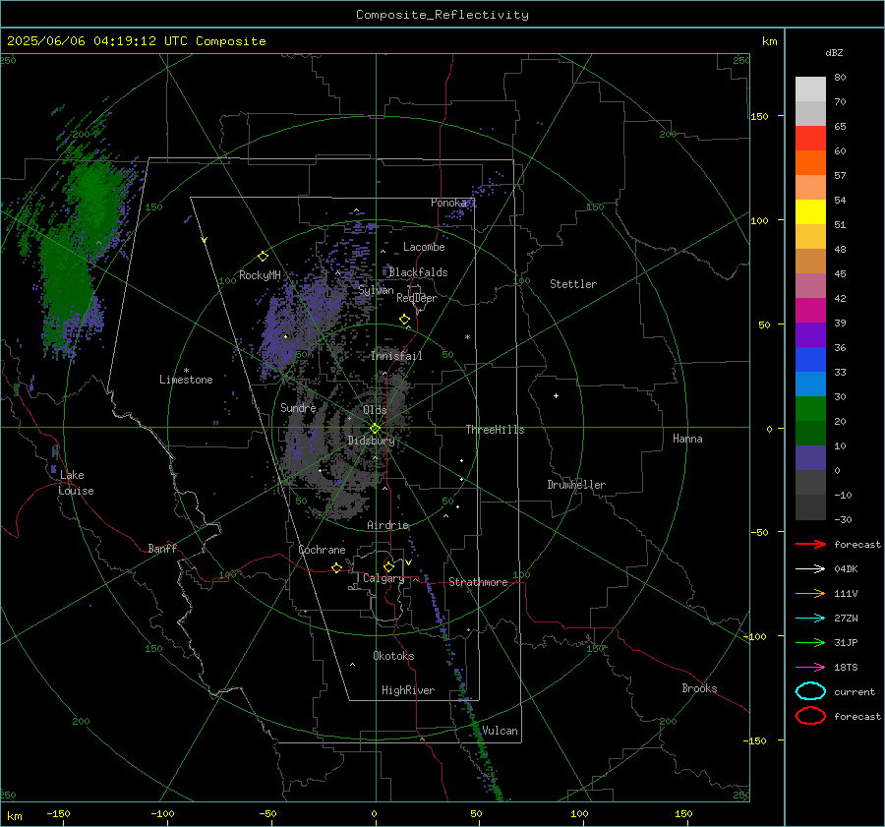Select the blue 33-36 dBZ color swatch
The height and width of the screenshot is (827, 885).
click(x=810, y=359)
